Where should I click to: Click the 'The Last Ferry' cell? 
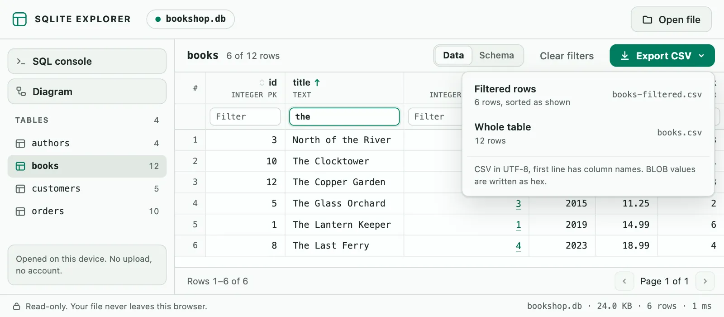344,245
